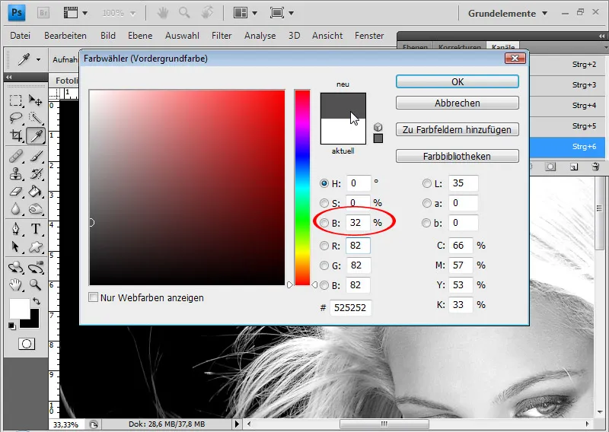Select the Clone Stamp tool

coord(15,174)
